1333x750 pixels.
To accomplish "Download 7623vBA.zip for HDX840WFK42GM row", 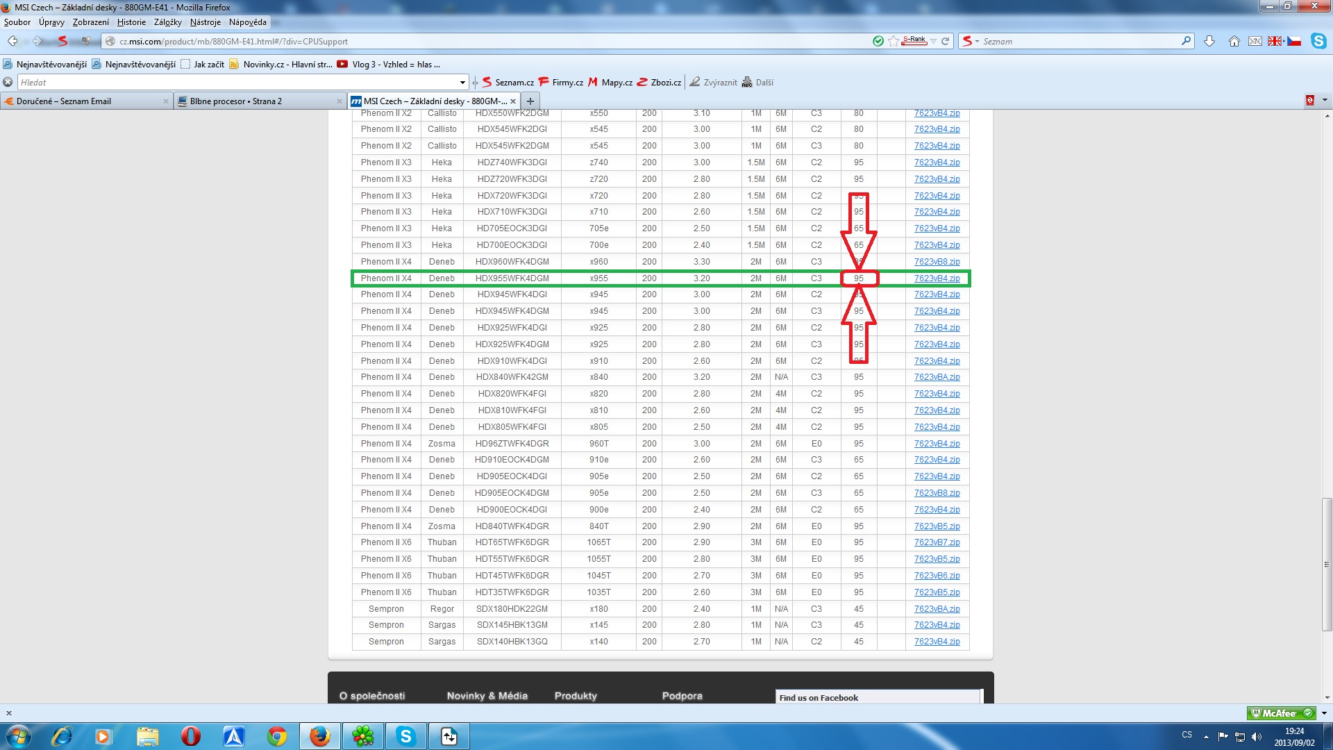I will click(x=937, y=377).
